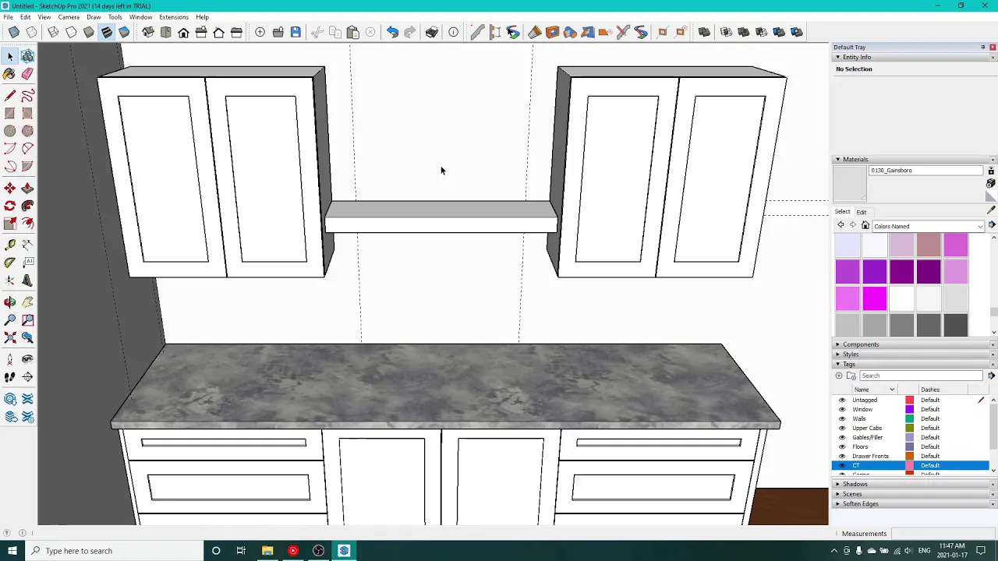This screenshot has width=998, height=561.
Task: Select the Zoom Extents tool
Action: [9, 337]
